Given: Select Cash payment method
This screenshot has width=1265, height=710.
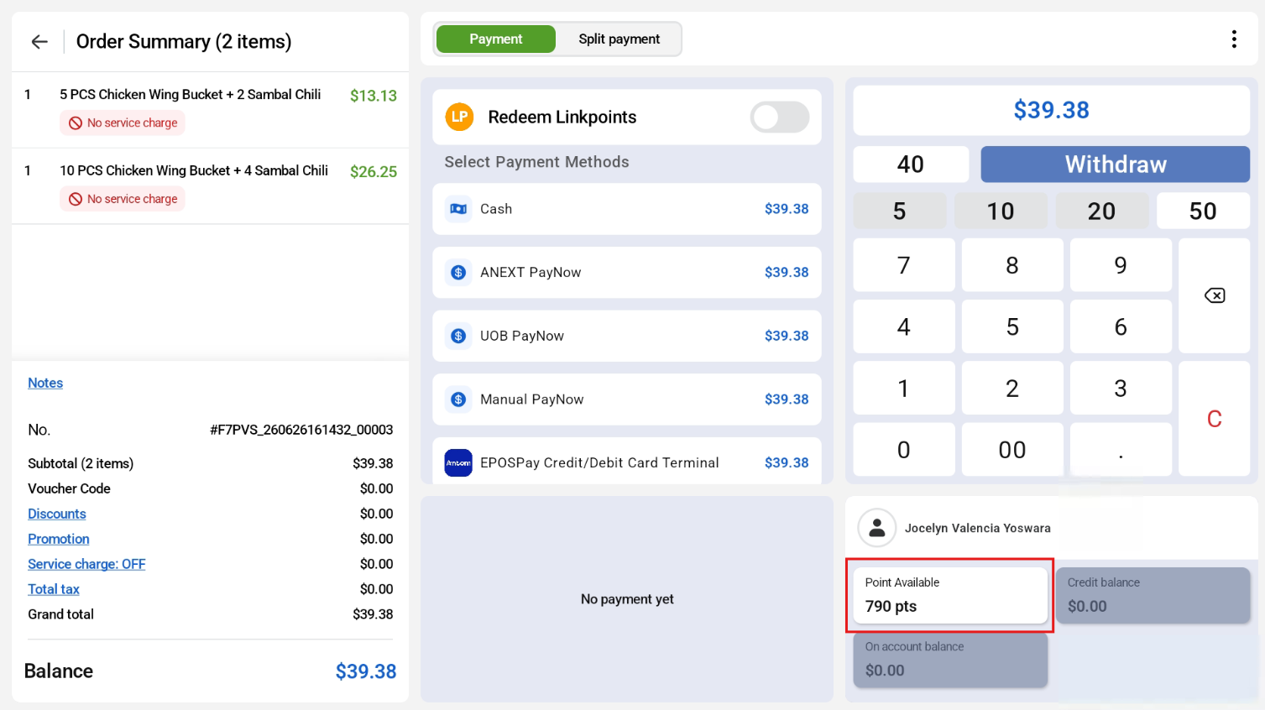Looking at the screenshot, I should [x=627, y=209].
